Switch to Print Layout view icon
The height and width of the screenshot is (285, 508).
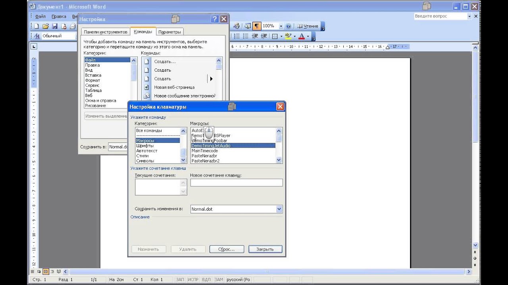[x=46, y=272]
